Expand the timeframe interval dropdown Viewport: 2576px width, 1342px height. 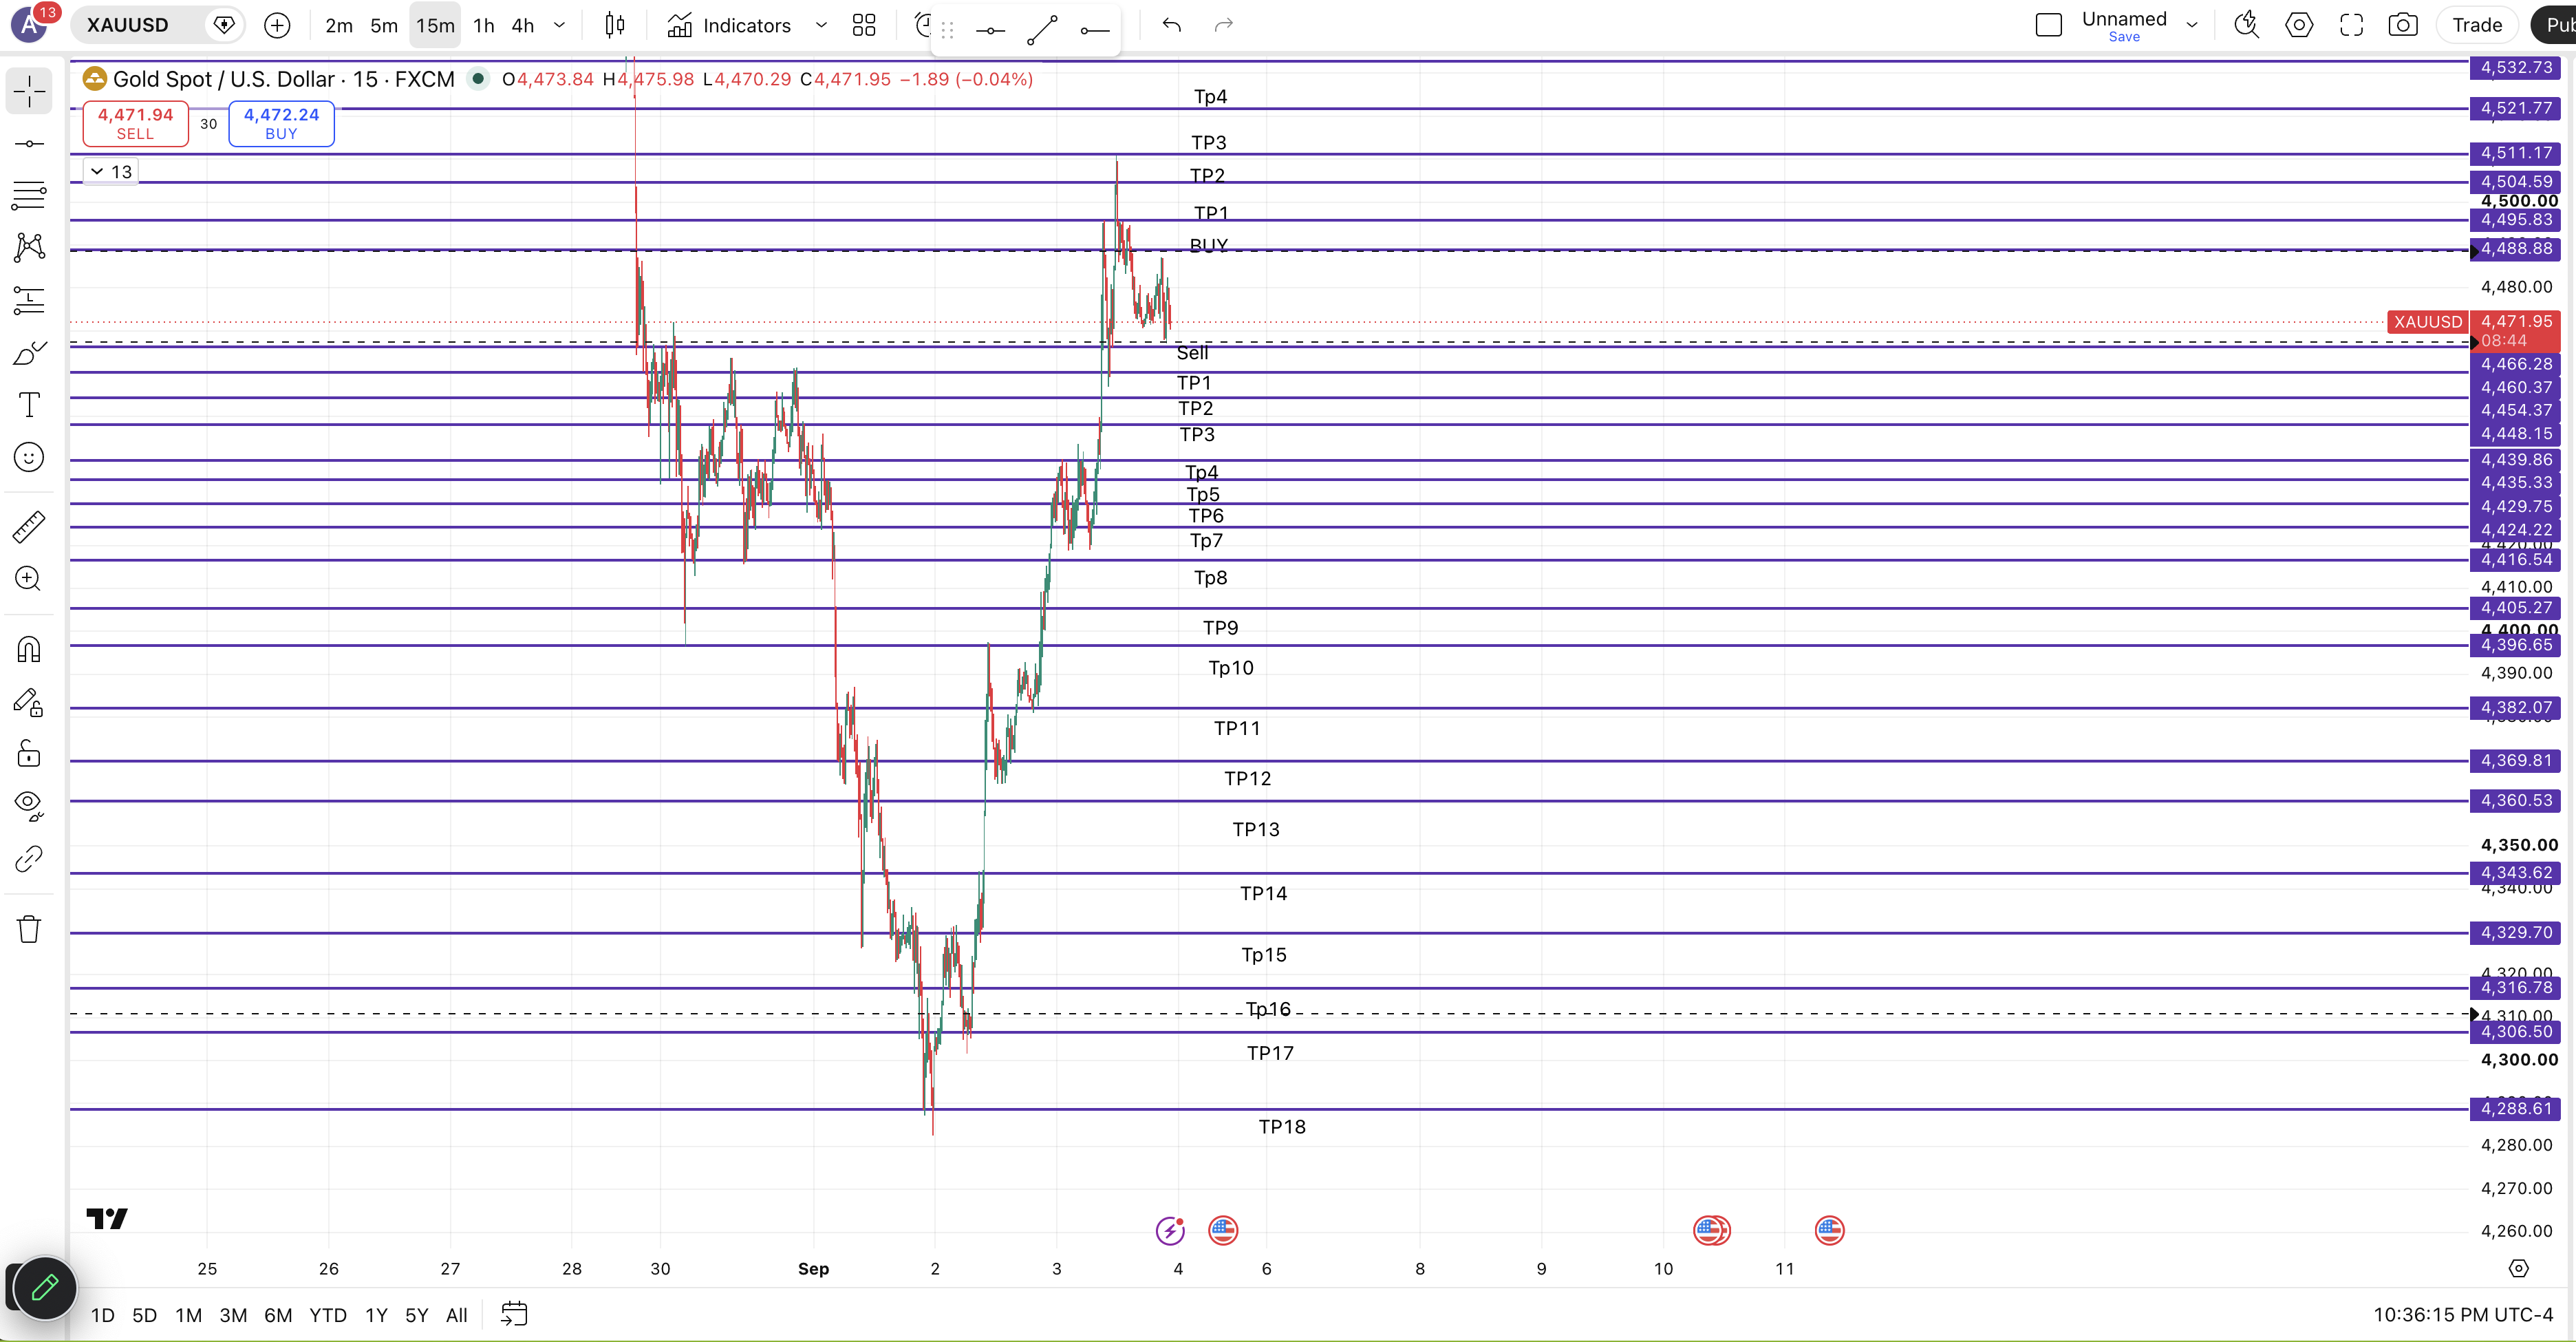click(560, 25)
